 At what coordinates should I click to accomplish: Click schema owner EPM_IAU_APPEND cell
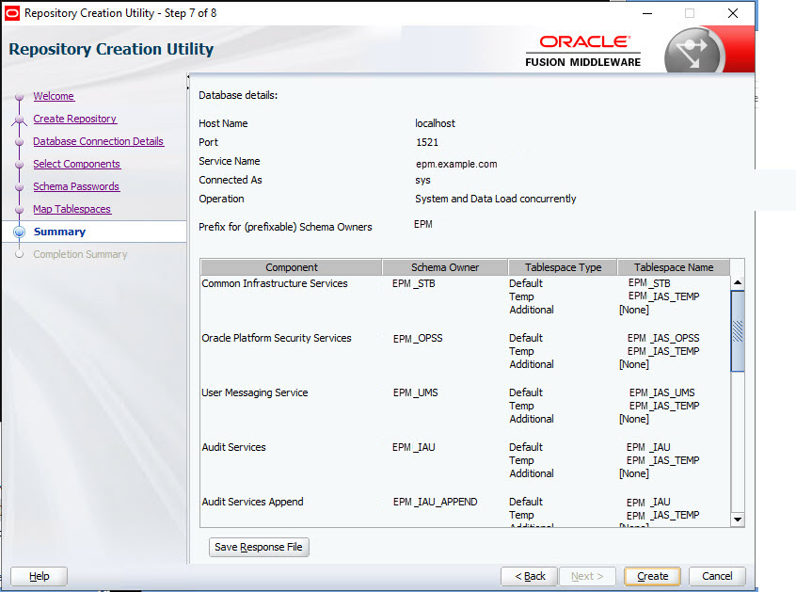click(435, 502)
